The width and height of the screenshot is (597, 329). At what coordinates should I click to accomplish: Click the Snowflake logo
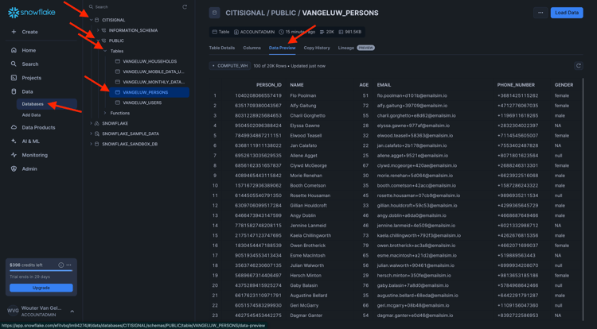32,13
